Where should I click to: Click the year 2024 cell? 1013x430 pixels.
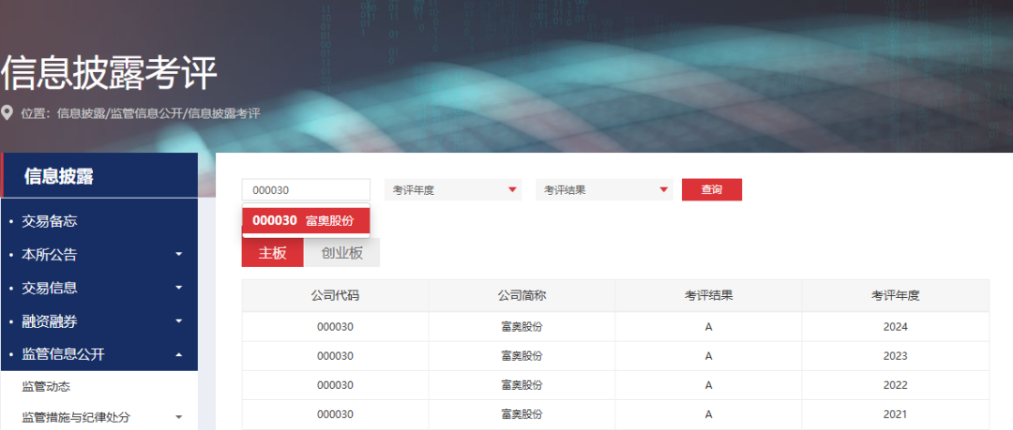coord(896,327)
